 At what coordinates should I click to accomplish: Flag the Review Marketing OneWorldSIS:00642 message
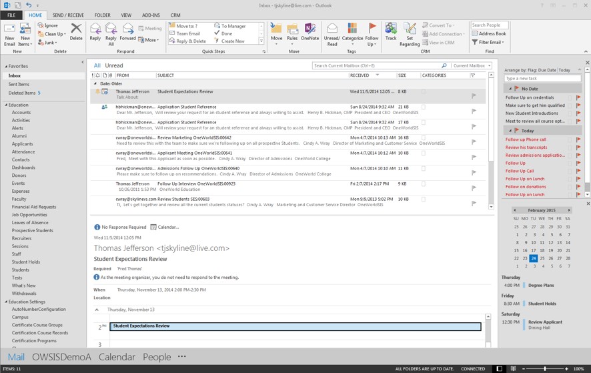[x=474, y=142]
